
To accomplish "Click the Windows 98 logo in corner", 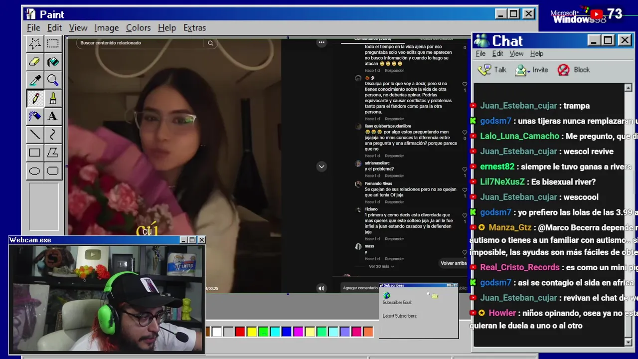I will (x=578, y=16).
